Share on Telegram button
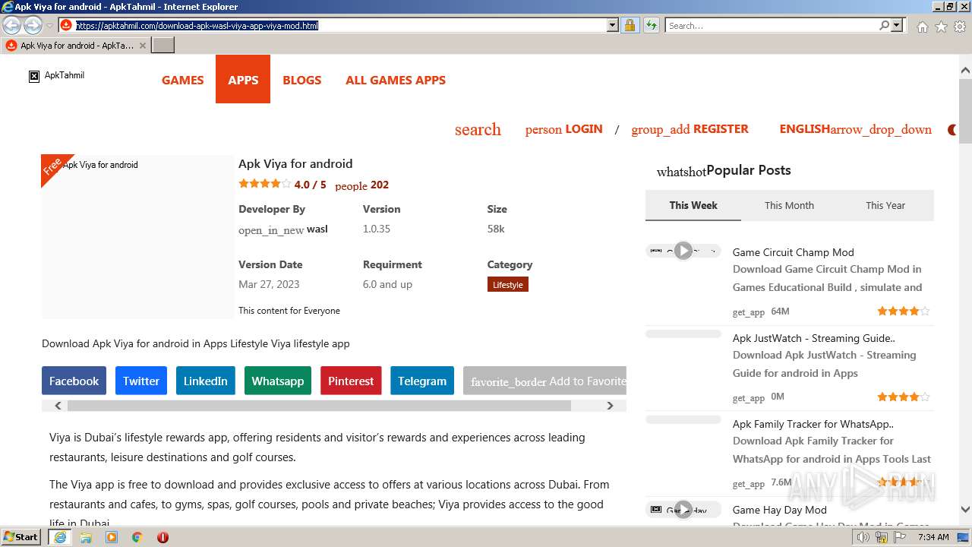The image size is (972, 547). [422, 381]
